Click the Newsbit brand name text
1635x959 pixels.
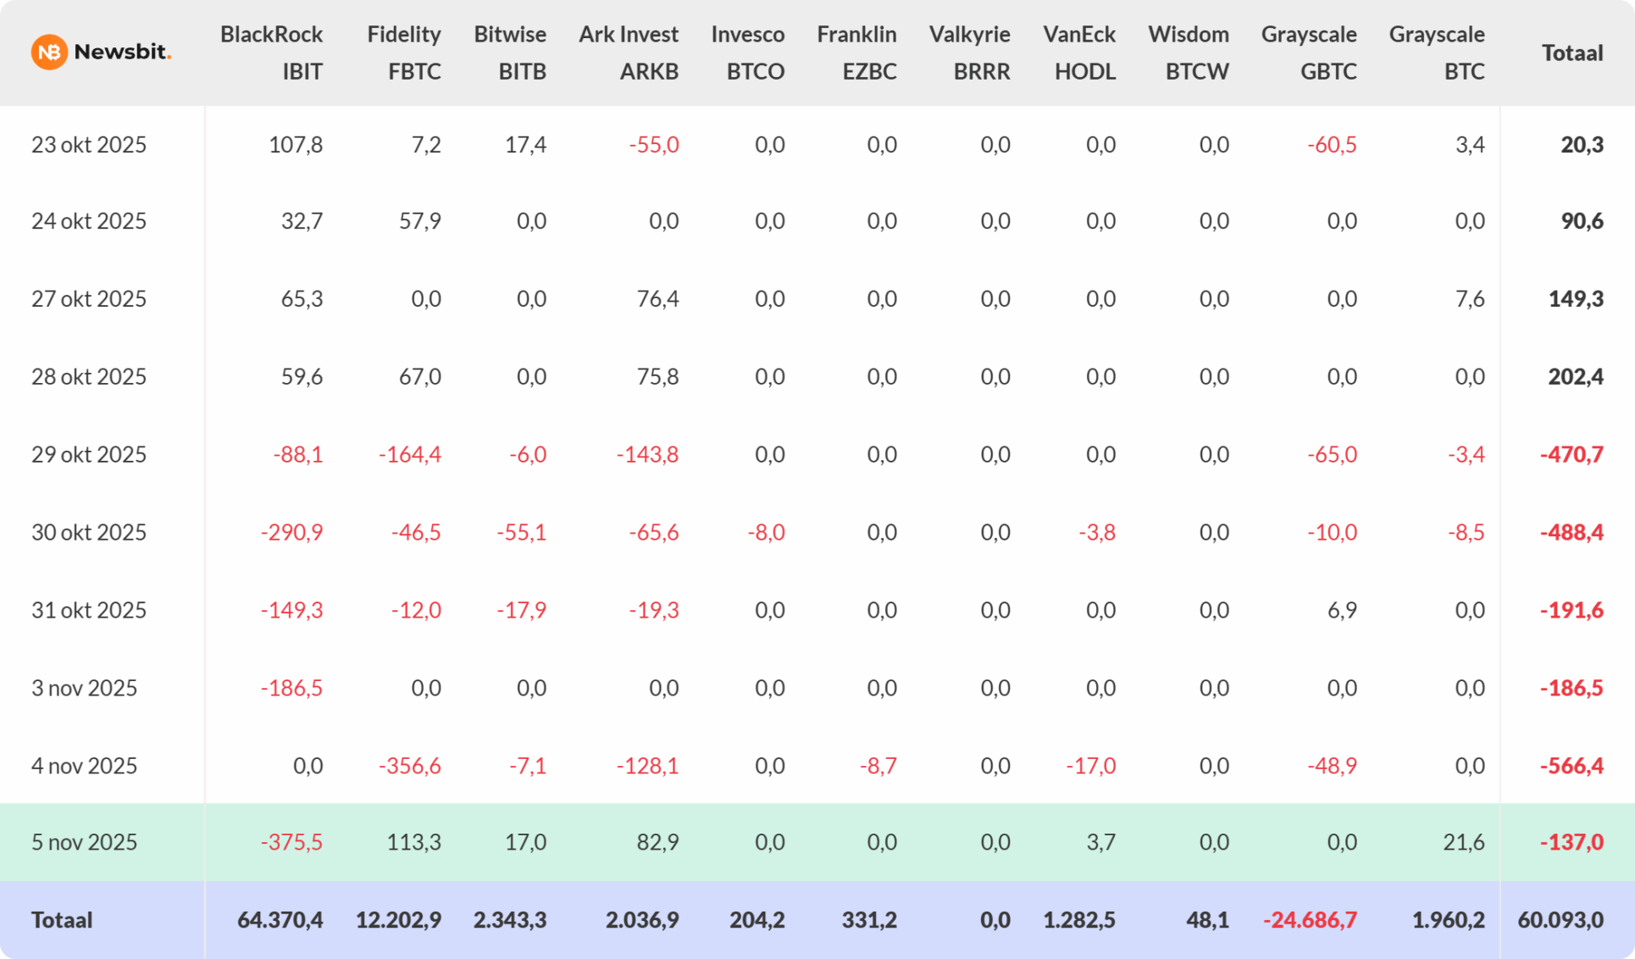tap(122, 52)
